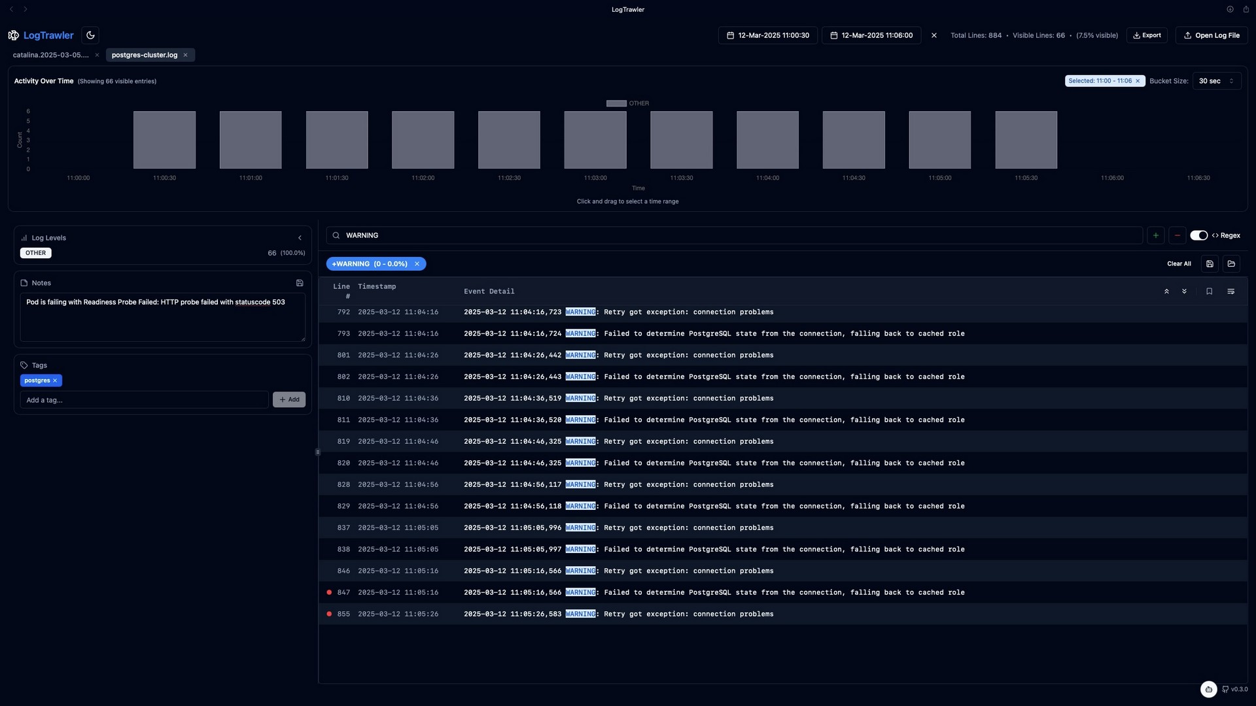
Task: Click into the Notes text area
Action: pos(162,317)
